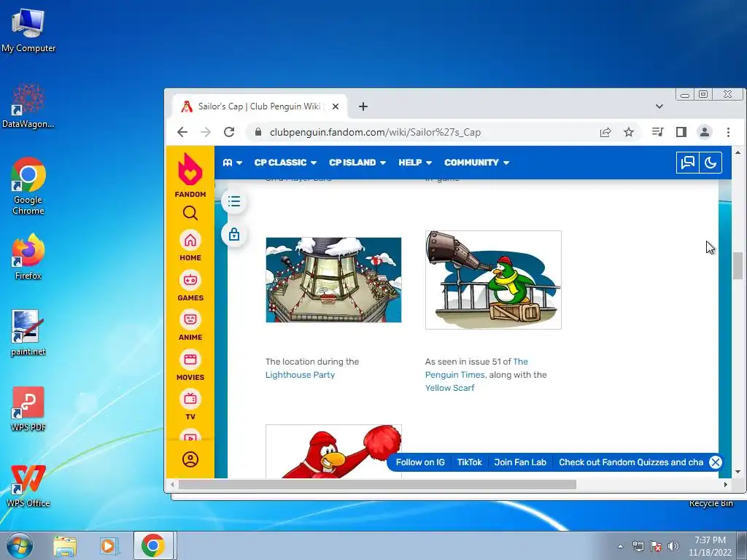The height and width of the screenshot is (560, 747).
Task: Expand the CP ISLAND menu
Action: click(357, 163)
